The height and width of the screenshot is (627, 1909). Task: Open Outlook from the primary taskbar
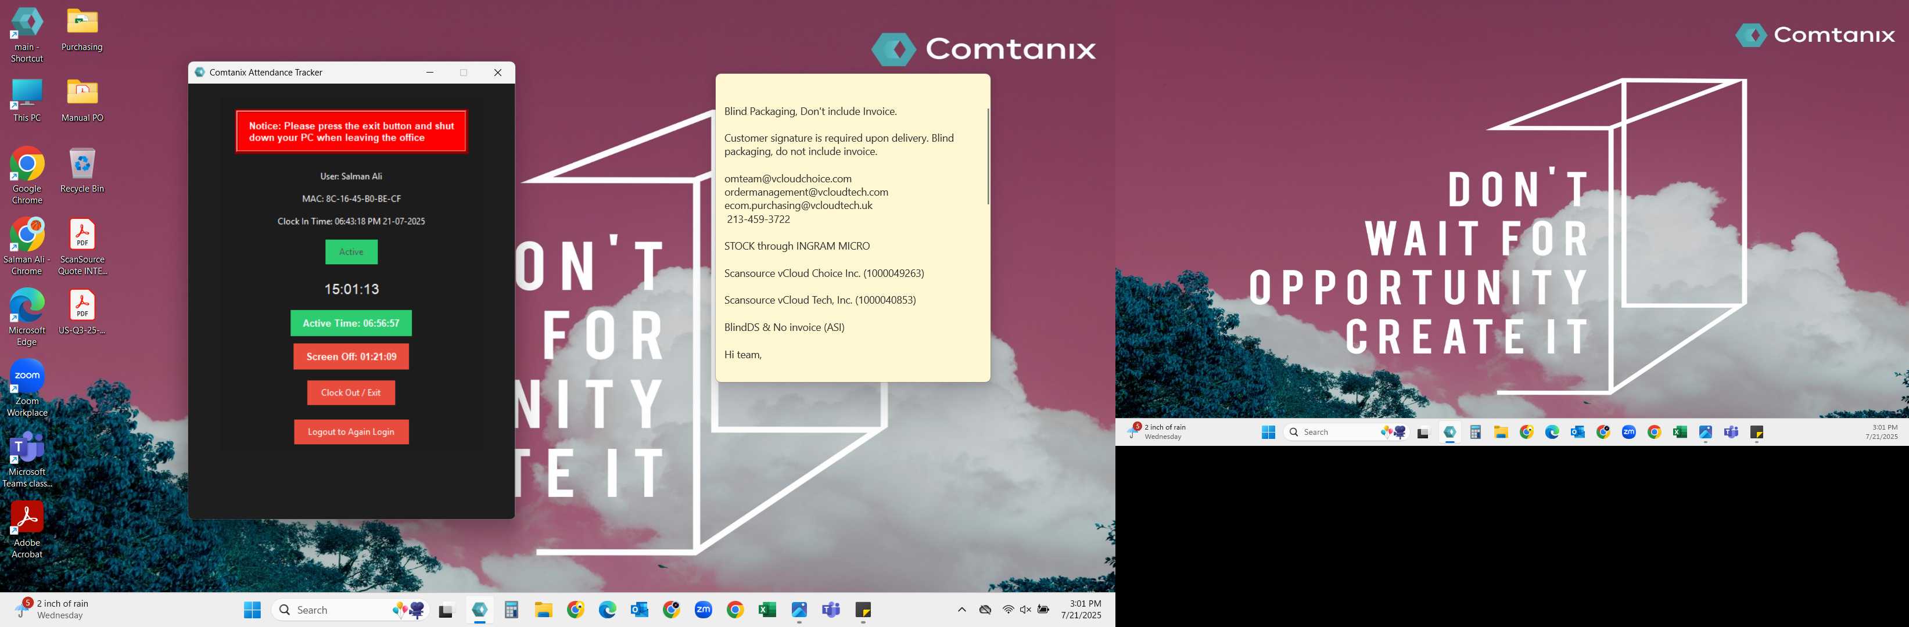(x=640, y=610)
